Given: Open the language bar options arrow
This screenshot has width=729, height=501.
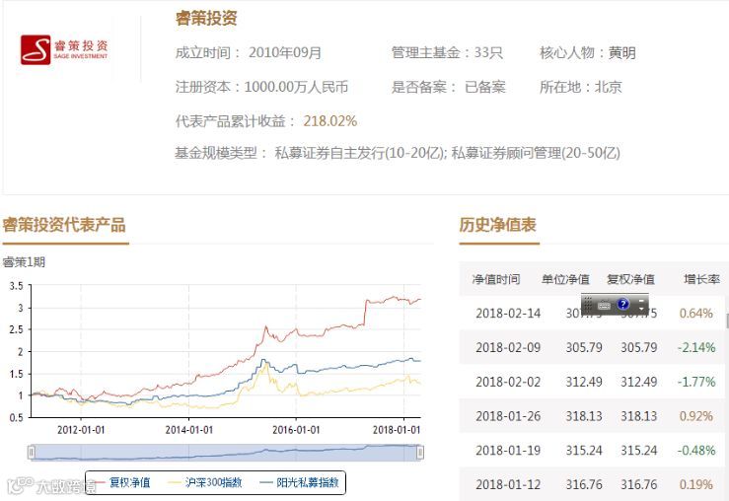Looking at the screenshot, I should pyautogui.click(x=641, y=309).
